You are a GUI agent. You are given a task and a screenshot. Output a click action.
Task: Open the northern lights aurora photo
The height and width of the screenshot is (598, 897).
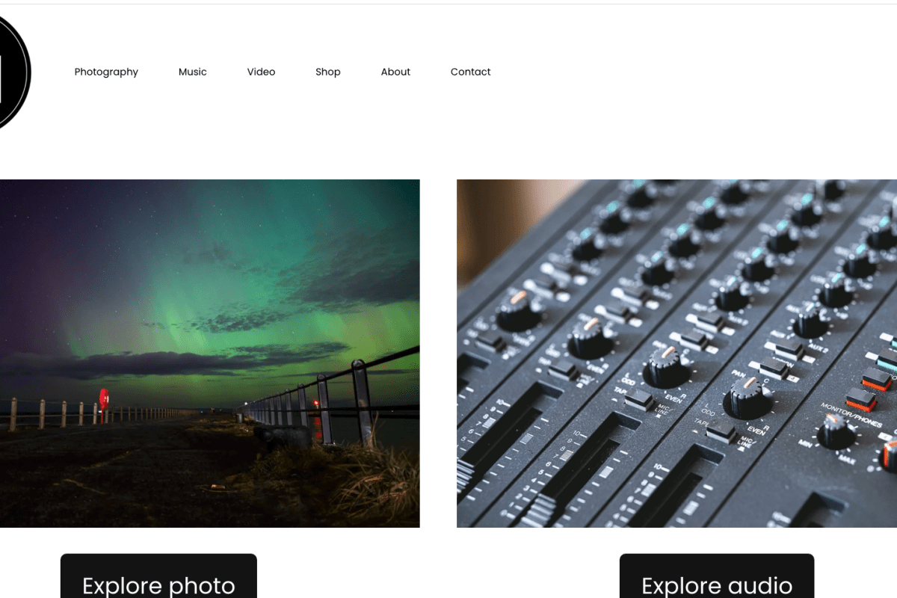click(209, 354)
